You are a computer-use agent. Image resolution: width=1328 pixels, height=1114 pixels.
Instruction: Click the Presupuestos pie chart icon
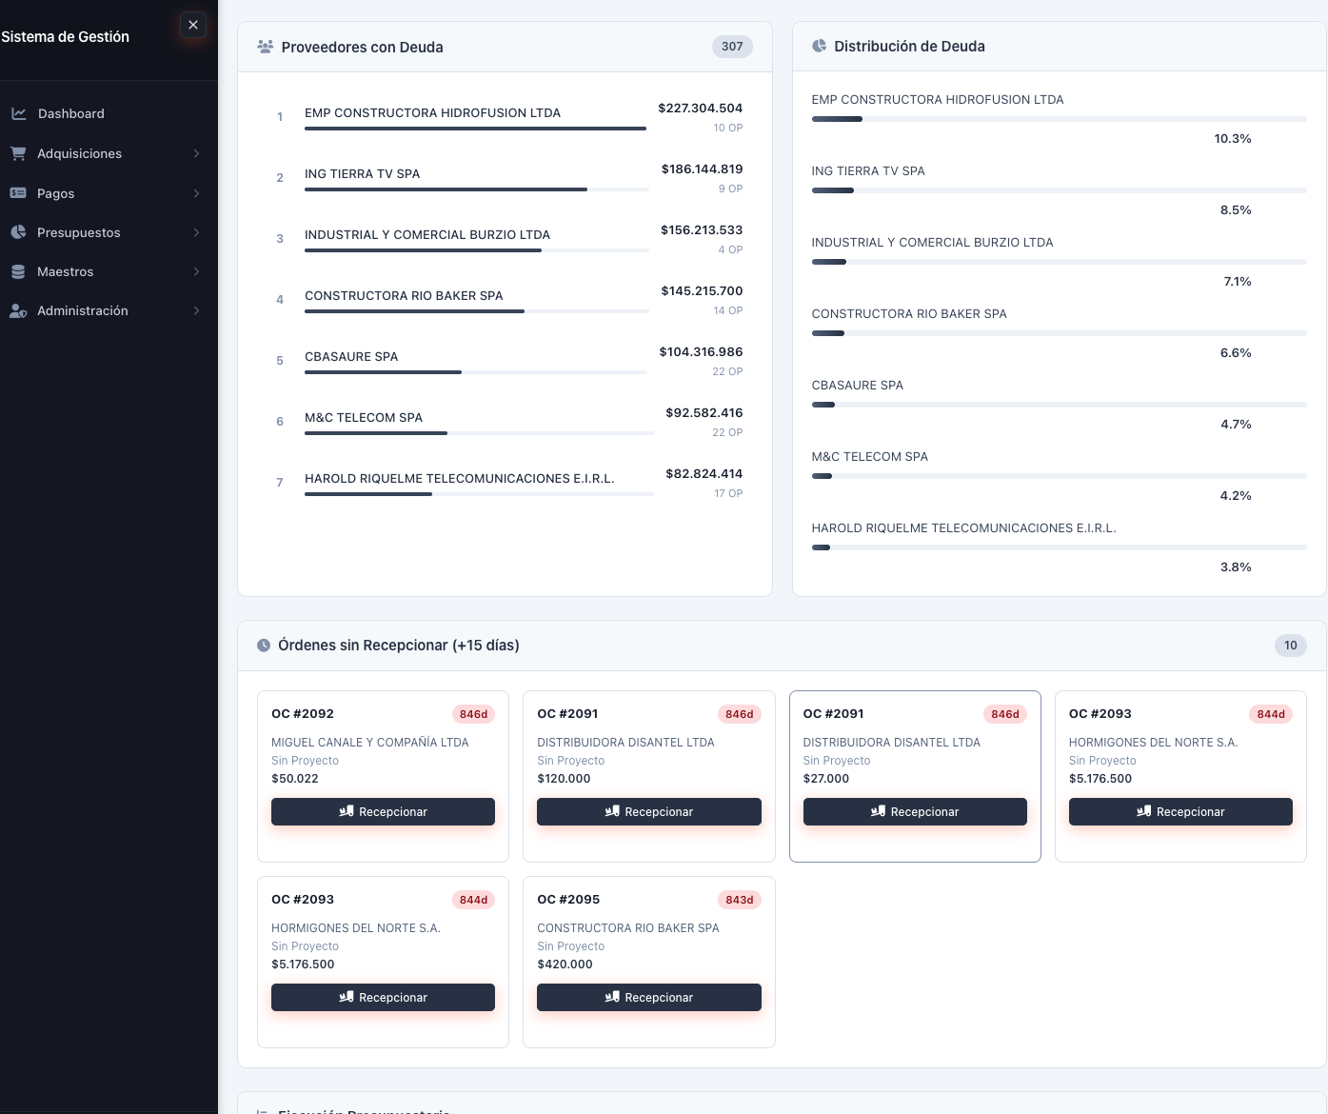click(18, 232)
